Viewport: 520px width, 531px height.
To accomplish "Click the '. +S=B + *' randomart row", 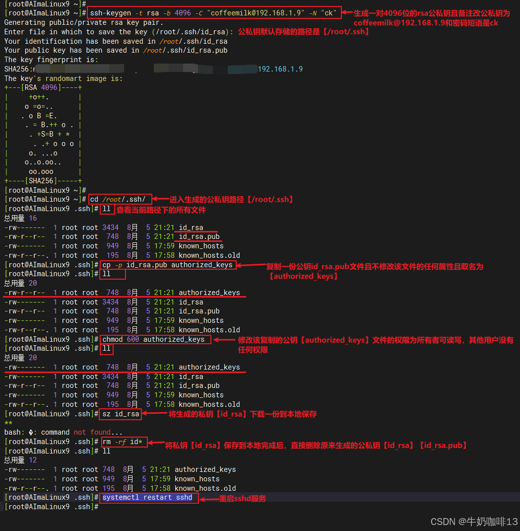I will pos(50,135).
